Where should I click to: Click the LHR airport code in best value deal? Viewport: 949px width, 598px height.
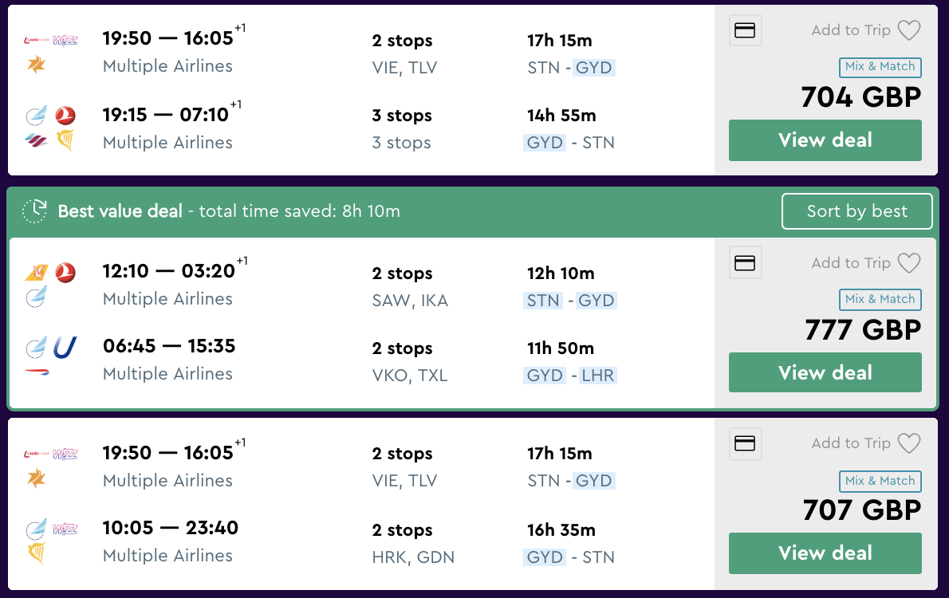click(x=598, y=376)
